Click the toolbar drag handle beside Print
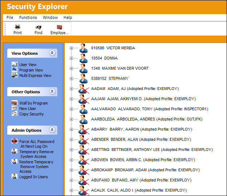 click(5, 29)
